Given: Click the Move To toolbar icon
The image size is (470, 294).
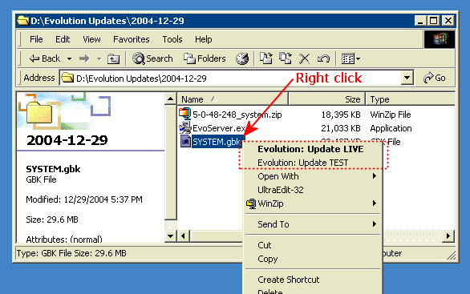Looking at the screenshot, I should (x=265, y=58).
